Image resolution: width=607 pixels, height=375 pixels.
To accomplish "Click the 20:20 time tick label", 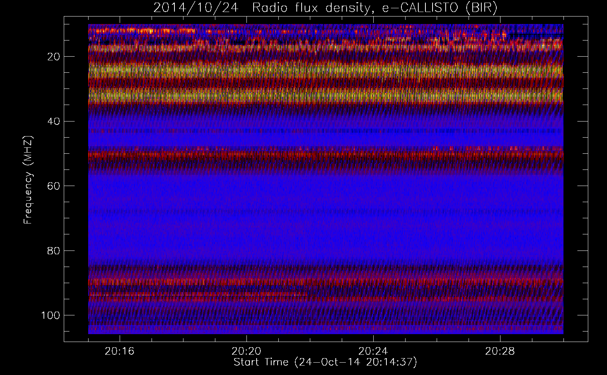I will pyautogui.click(x=246, y=351).
